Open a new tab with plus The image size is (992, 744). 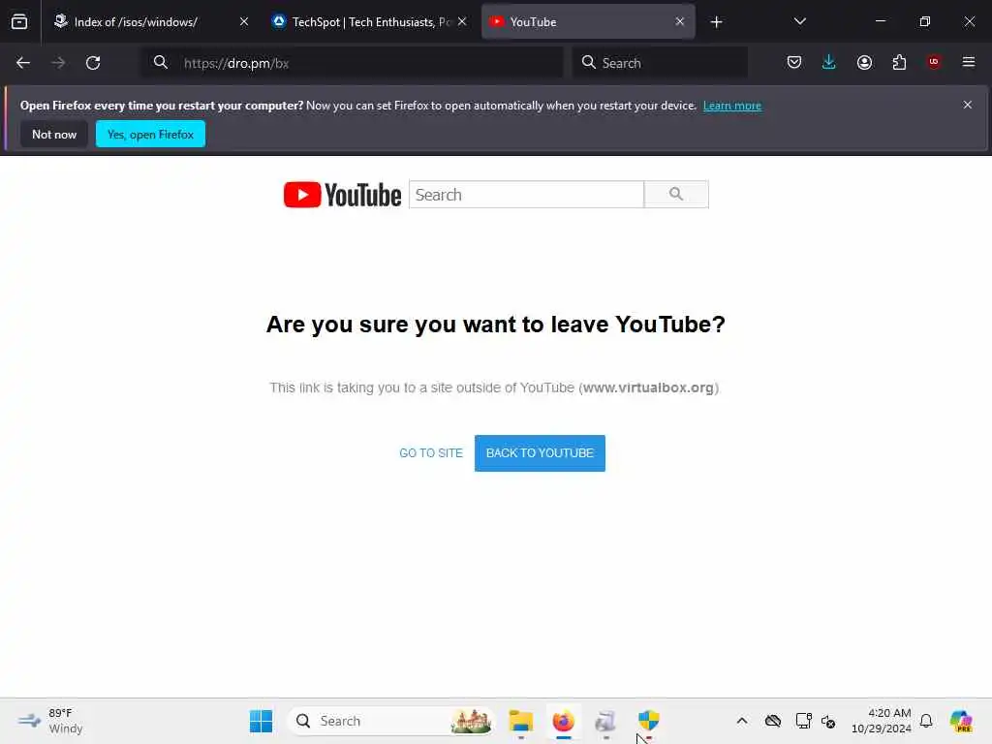(x=716, y=22)
